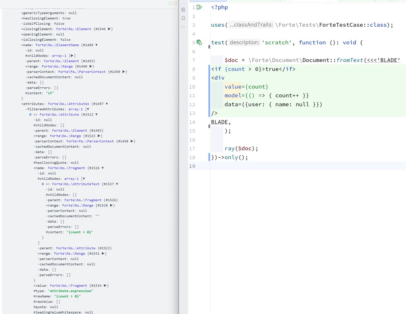Click '#quote: null' row
Screen dimensions: 406x314
[x=46, y=307]
